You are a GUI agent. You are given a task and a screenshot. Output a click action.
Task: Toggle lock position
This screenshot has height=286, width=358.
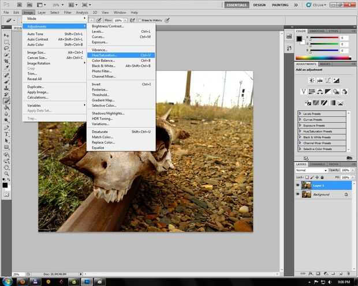317,177
